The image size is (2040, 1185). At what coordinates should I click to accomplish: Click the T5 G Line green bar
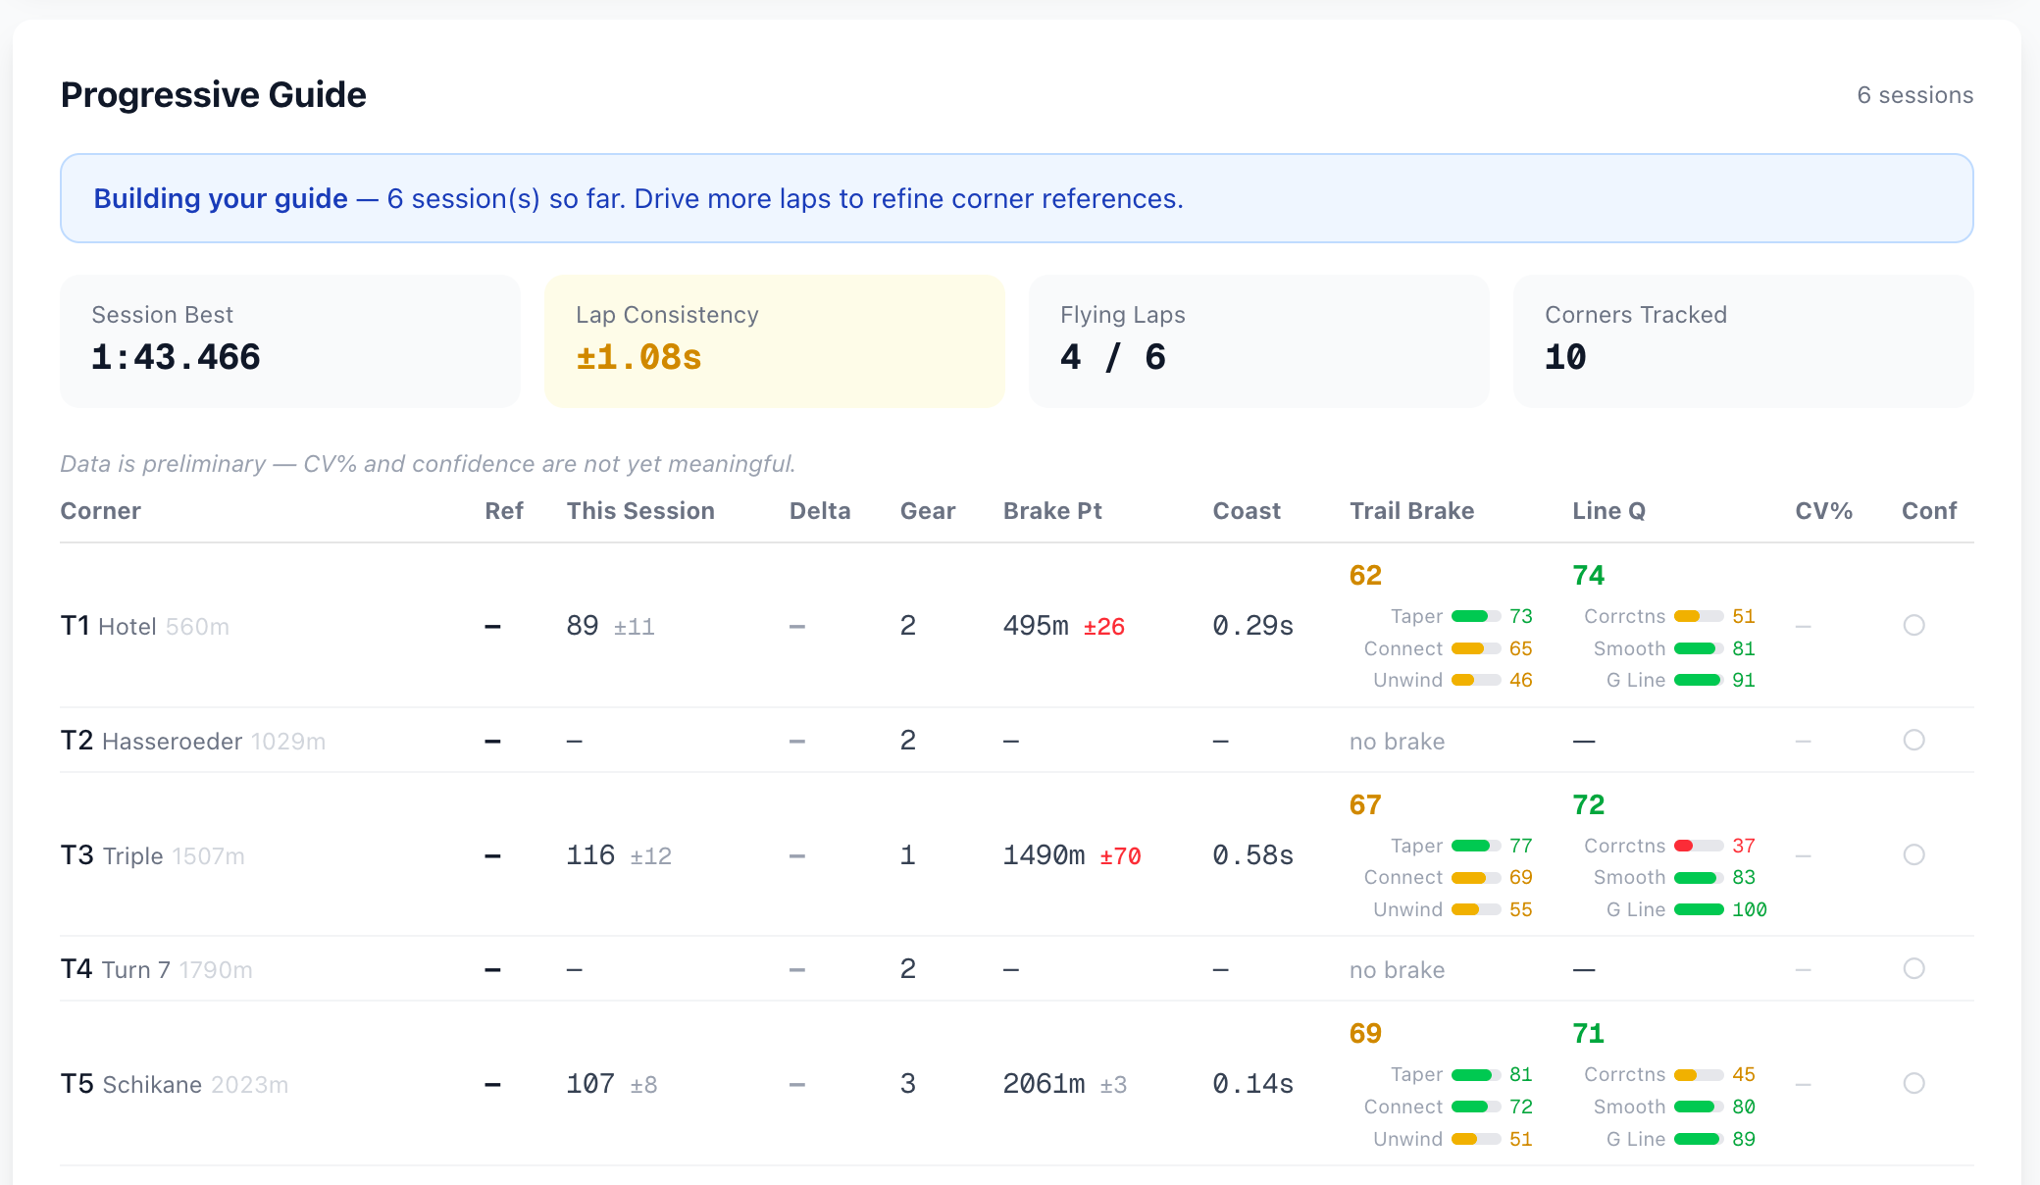pyautogui.click(x=1698, y=1139)
